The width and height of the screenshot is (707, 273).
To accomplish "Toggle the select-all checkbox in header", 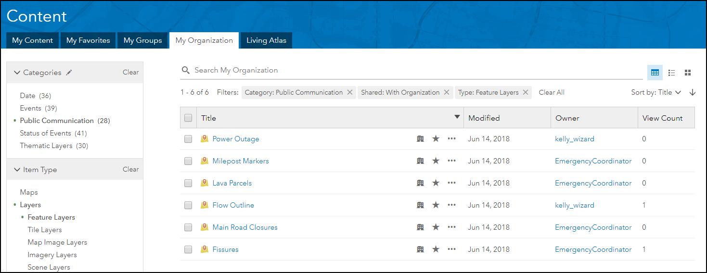I will click(x=188, y=118).
